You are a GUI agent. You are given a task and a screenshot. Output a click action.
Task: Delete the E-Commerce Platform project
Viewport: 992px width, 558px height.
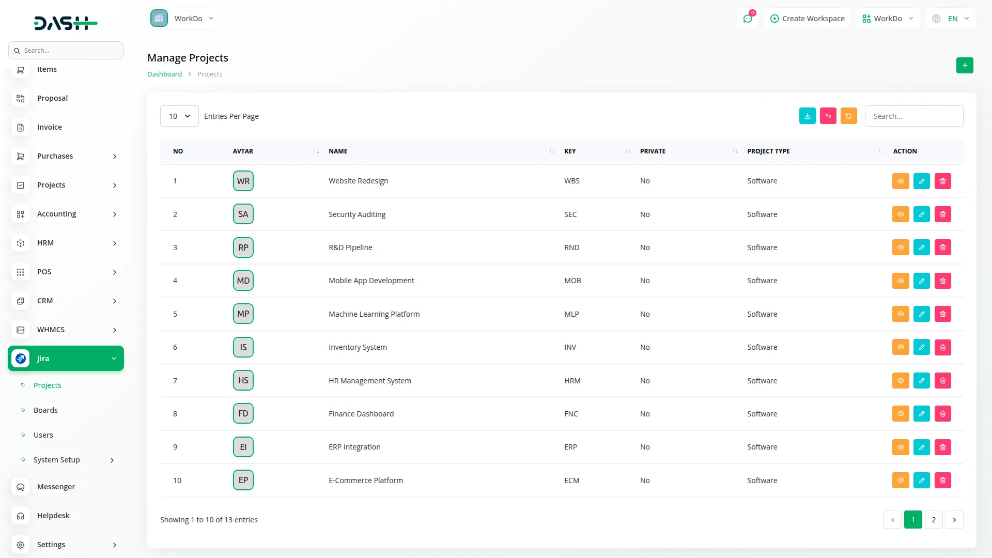(x=942, y=481)
